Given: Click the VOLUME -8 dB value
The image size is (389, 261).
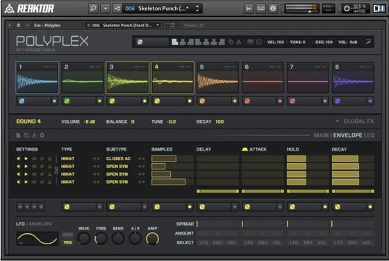Looking at the screenshot, I should tap(90, 121).
